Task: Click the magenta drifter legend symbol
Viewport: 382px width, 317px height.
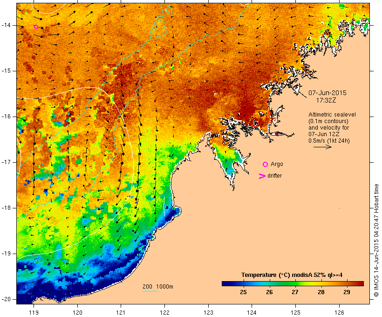Action: point(262,176)
